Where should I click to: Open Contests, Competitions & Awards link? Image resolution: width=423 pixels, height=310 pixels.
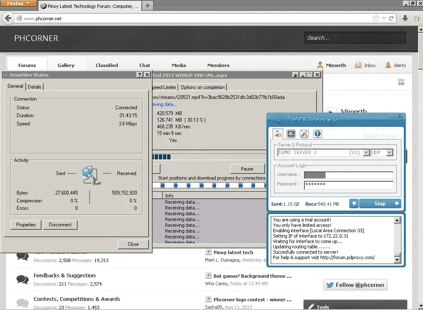(77, 299)
